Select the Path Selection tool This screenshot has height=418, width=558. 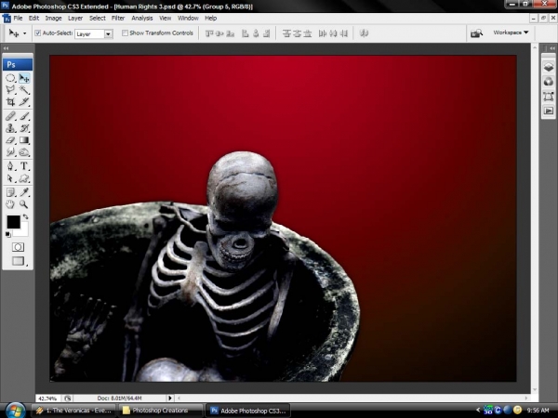[x=10, y=178]
